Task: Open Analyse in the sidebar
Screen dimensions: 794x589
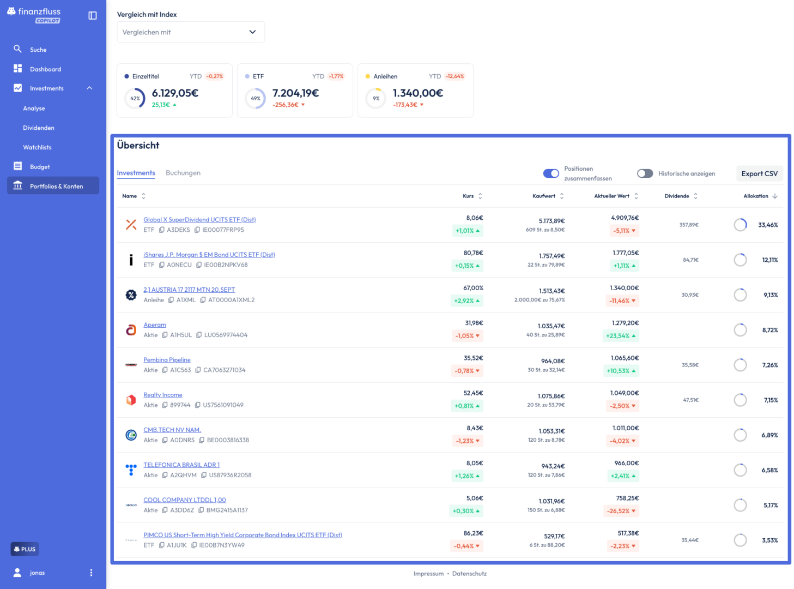Action: click(x=34, y=108)
